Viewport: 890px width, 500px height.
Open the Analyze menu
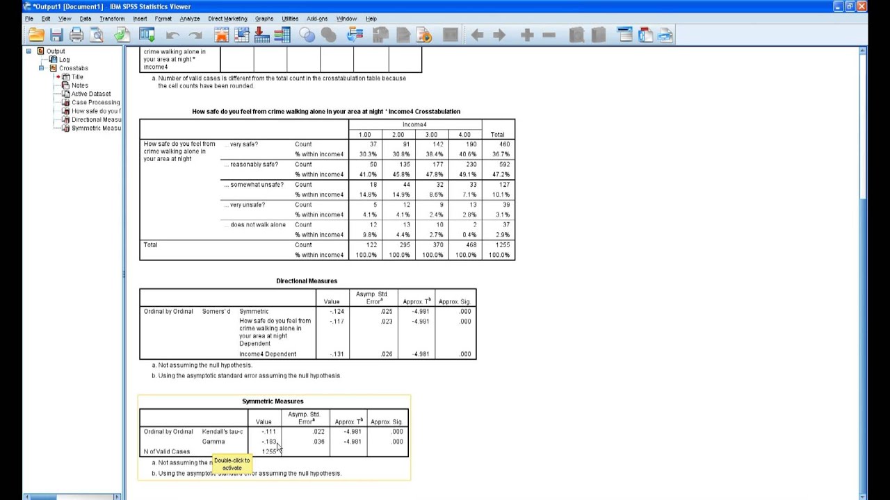189,19
